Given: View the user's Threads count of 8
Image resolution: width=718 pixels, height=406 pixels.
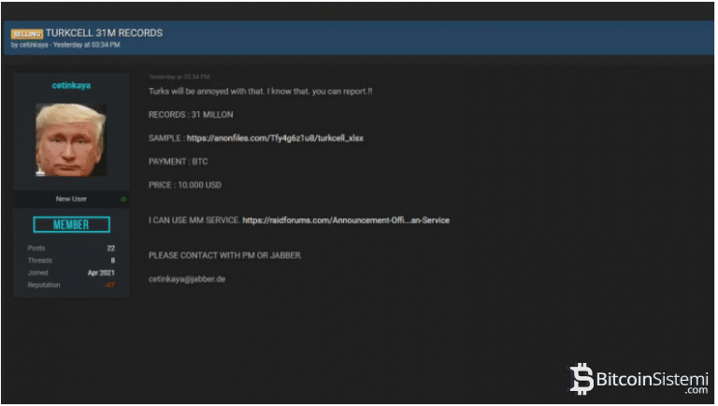Looking at the screenshot, I should coord(112,260).
